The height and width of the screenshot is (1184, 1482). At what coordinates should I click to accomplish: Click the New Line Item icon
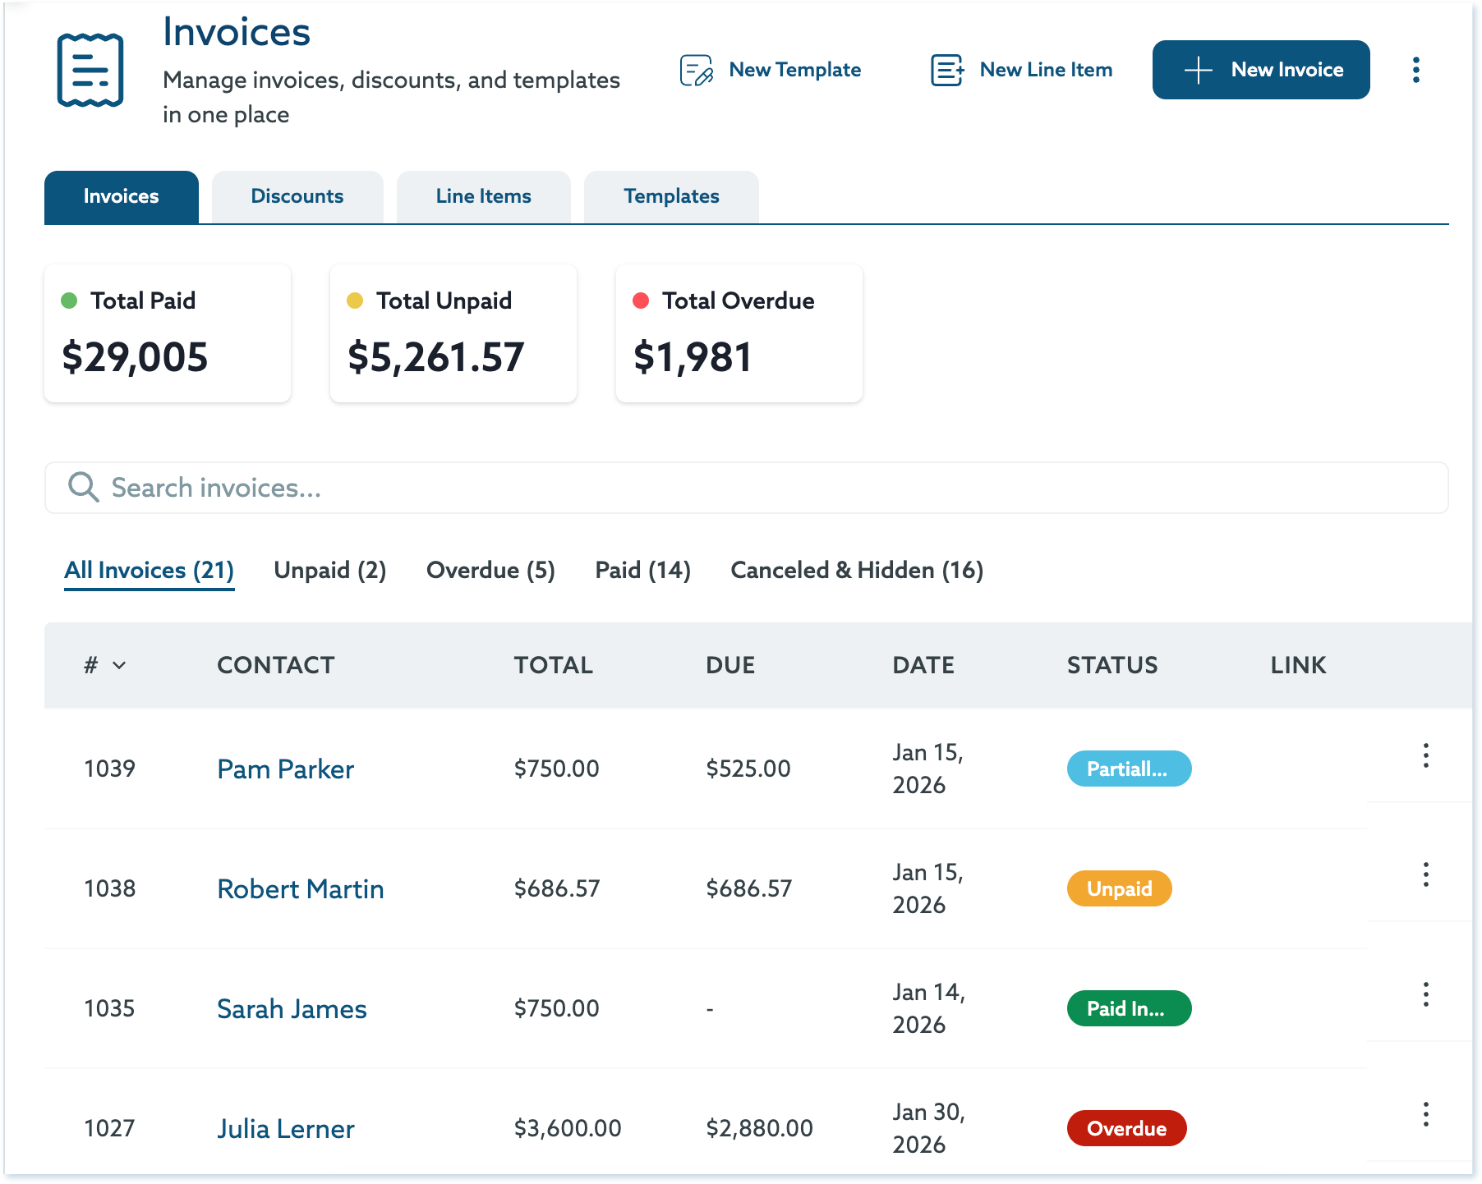pyautogui.click(x=946, y=71)
